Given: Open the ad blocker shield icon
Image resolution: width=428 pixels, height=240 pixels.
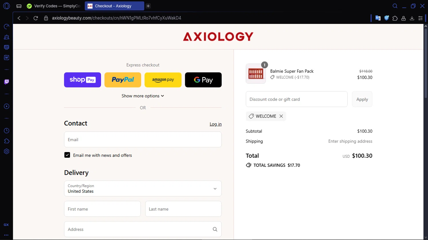Looking at the screenshot, I should pos(386,18).
